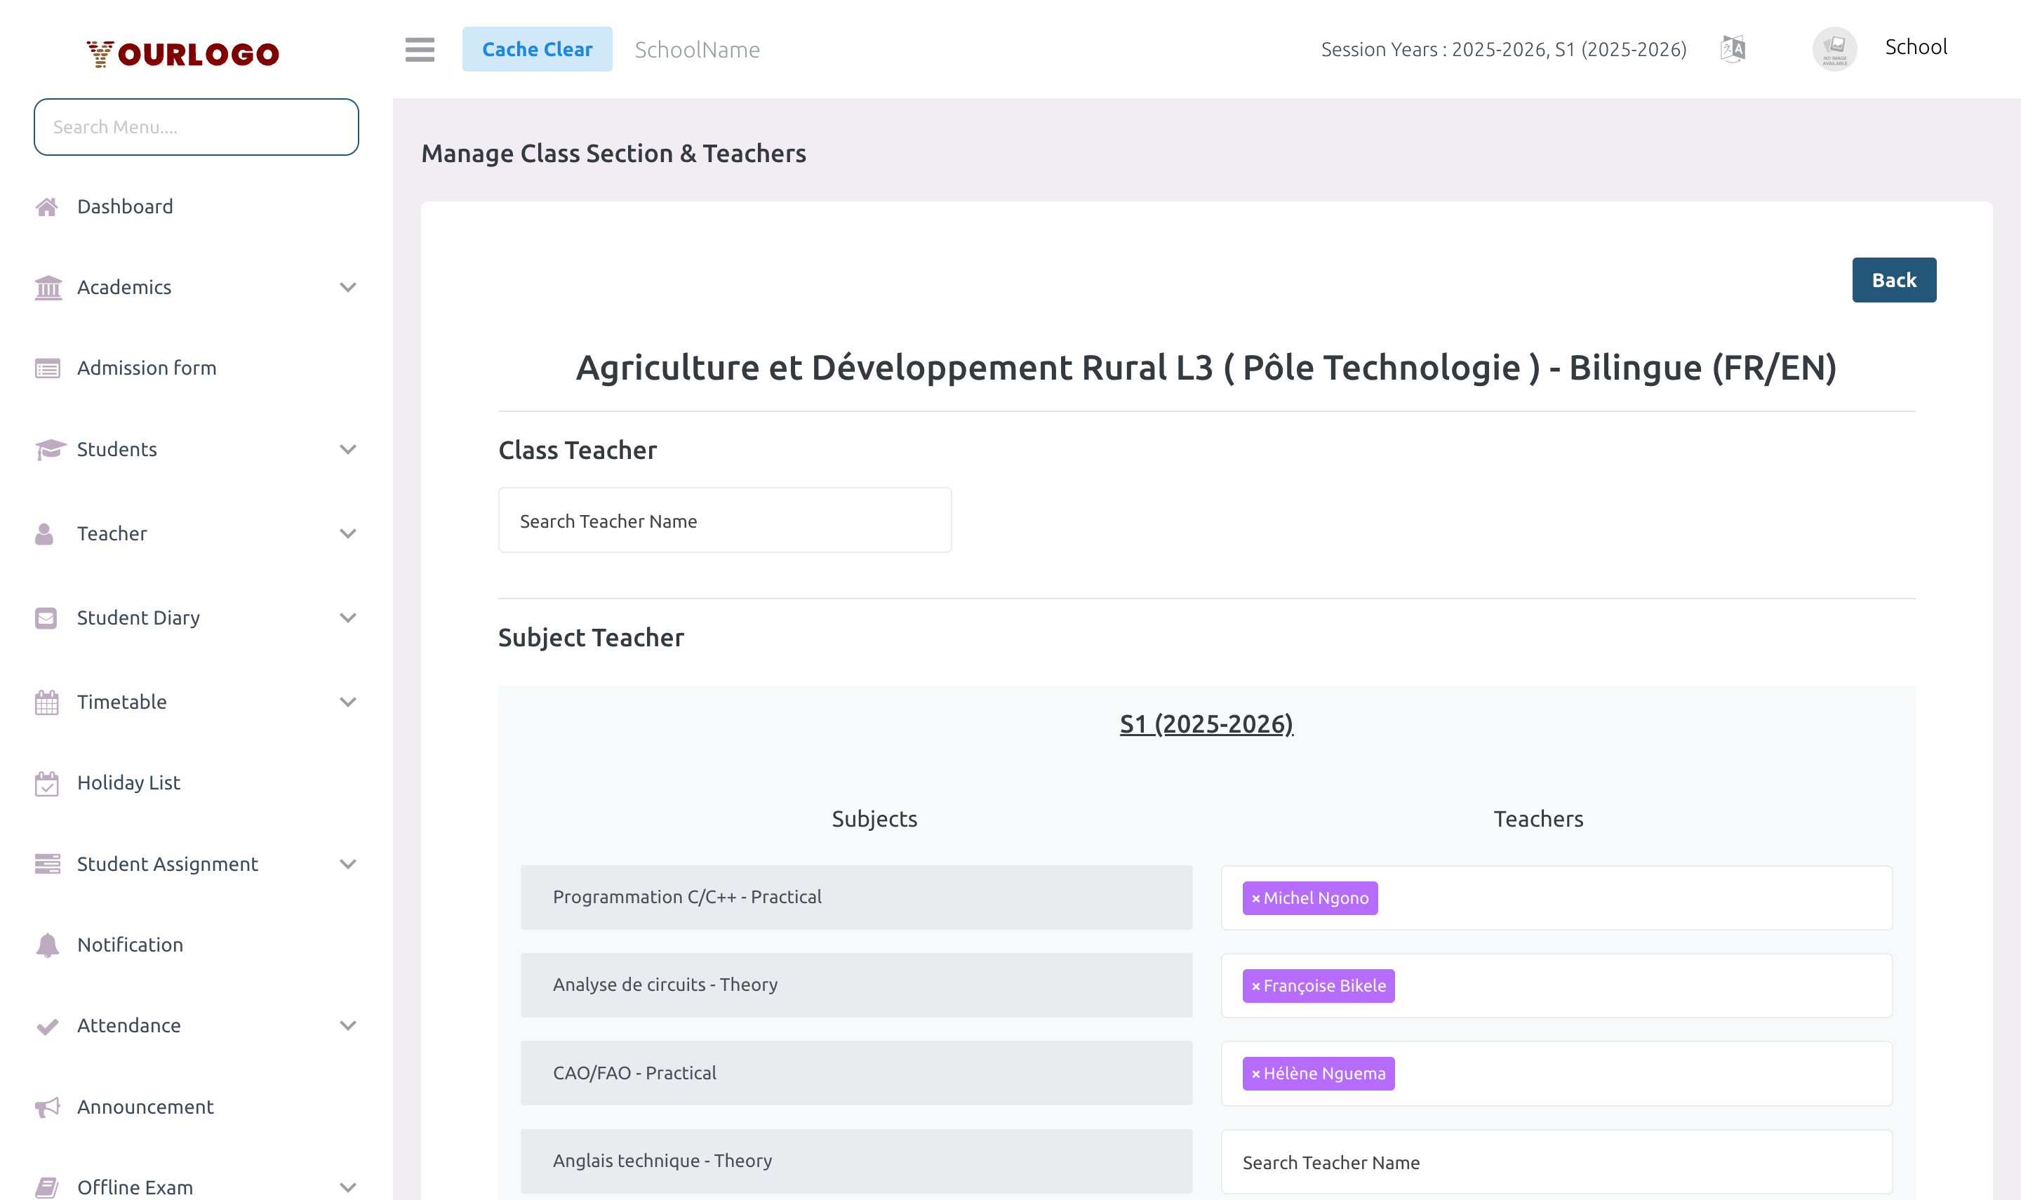Open Notification bell icon
The height and width of the screenshot is (1200, 2021).
click(x=47, y=944)
